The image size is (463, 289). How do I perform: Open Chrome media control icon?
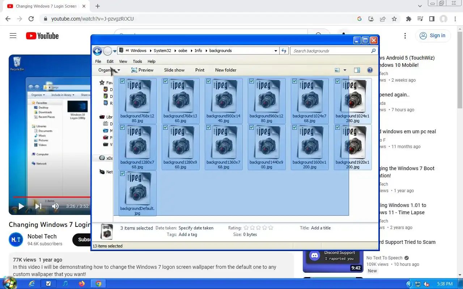pyautogui.click(x=420, y=19)
